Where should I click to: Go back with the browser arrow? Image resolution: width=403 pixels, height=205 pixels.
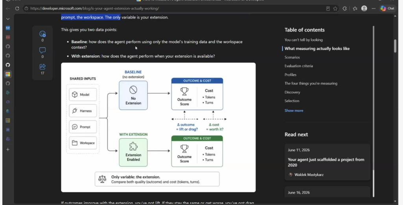pos(8,9)
